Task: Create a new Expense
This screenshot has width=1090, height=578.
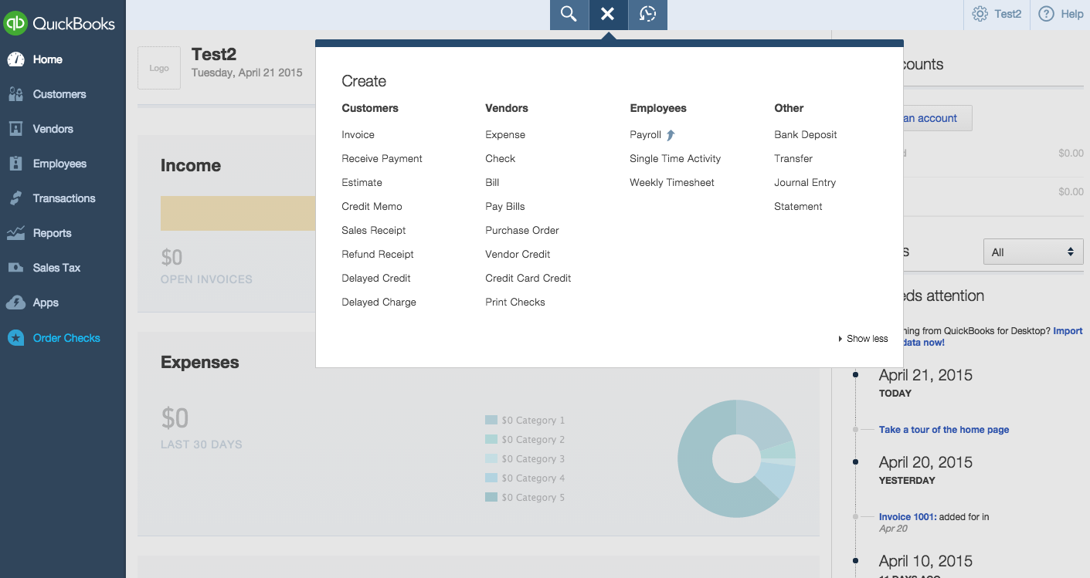Action: coord(505,134)
